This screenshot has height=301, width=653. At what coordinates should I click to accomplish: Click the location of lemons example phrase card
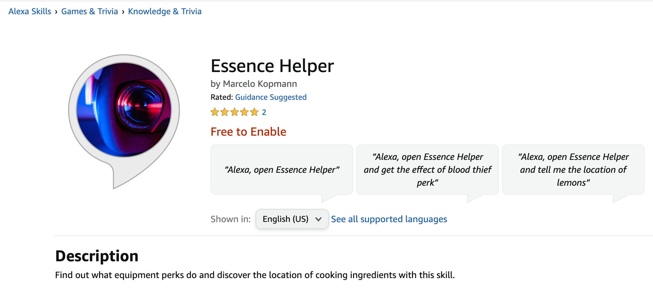[573, 169]
